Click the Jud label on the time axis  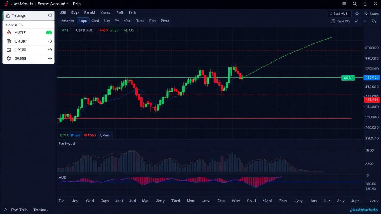132,201
